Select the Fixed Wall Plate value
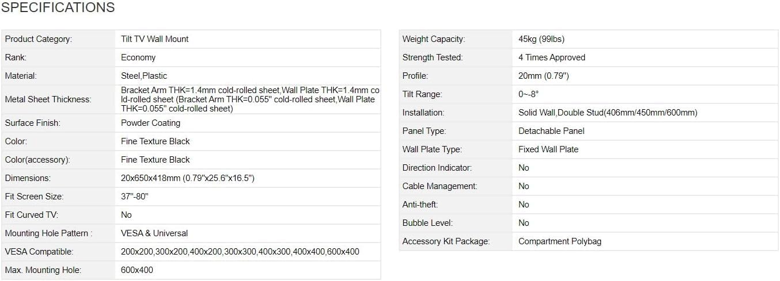Viewport: 780px width, 281px height. [548, 149]
